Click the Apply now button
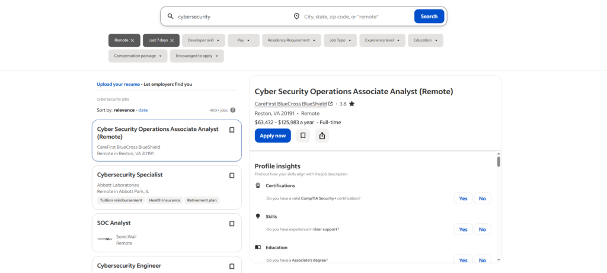607x273 pixels. [x=273, y=136]
